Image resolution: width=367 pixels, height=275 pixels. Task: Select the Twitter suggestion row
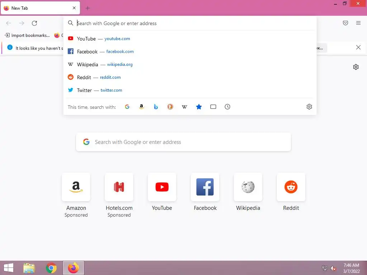coord(190,90)
